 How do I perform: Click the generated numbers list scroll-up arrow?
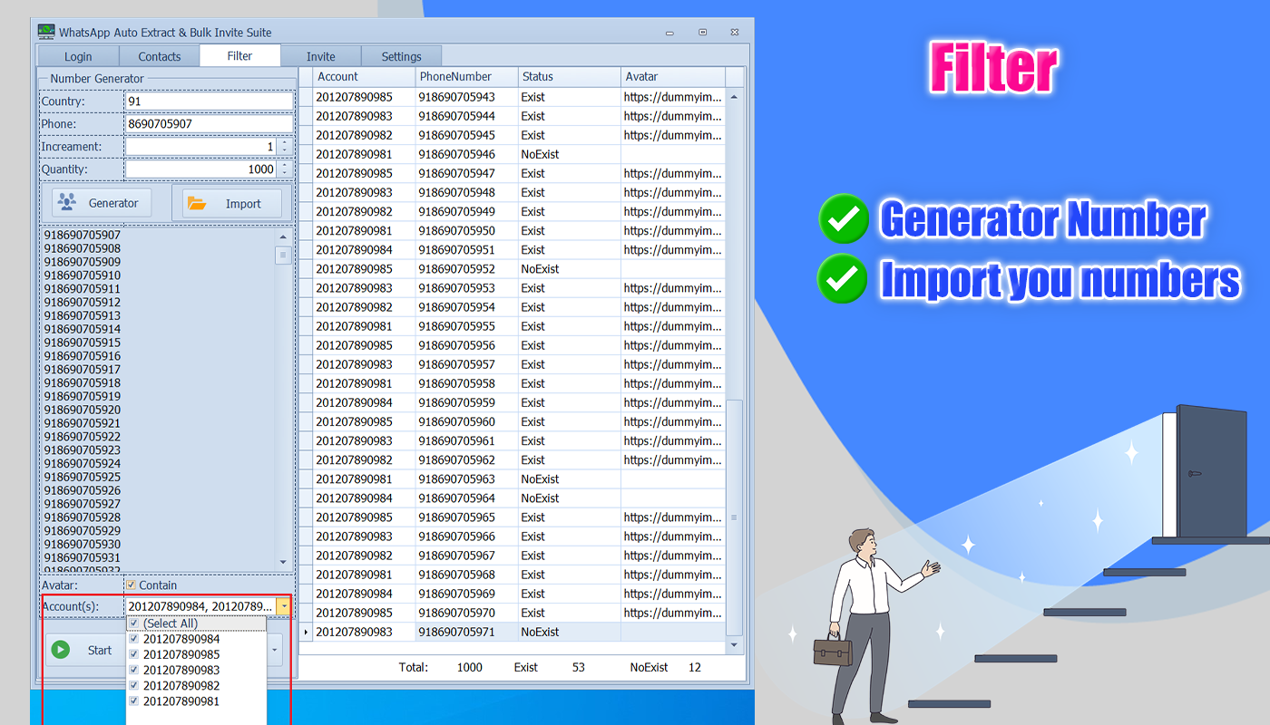pyautogui.click(x=283, y=237)
